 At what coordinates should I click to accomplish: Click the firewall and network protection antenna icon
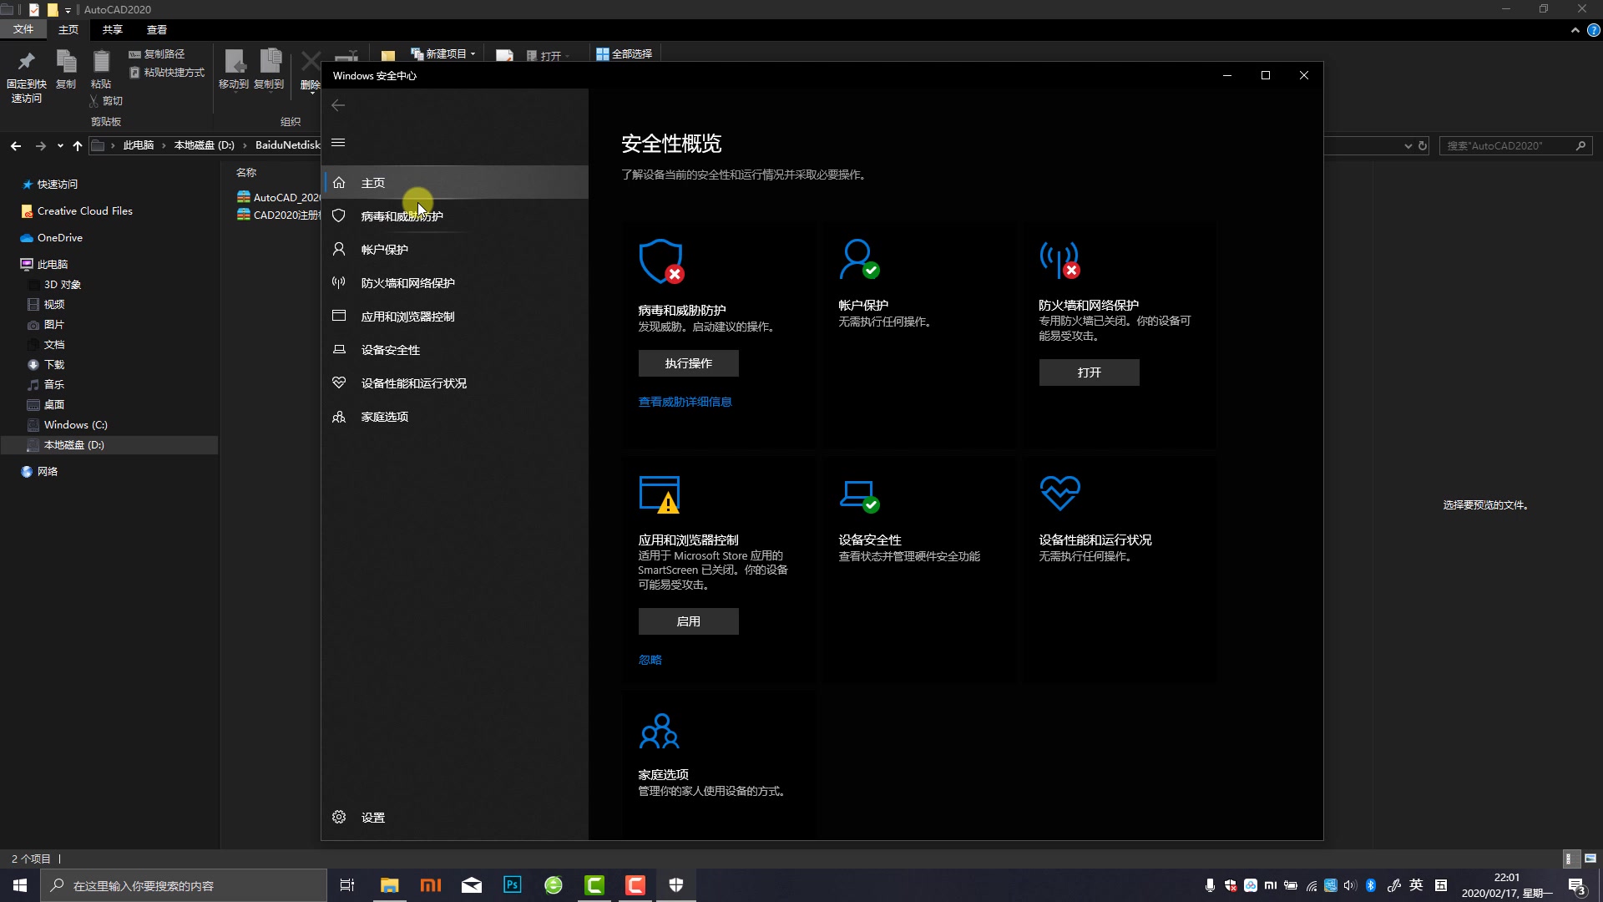[1059, 260]
